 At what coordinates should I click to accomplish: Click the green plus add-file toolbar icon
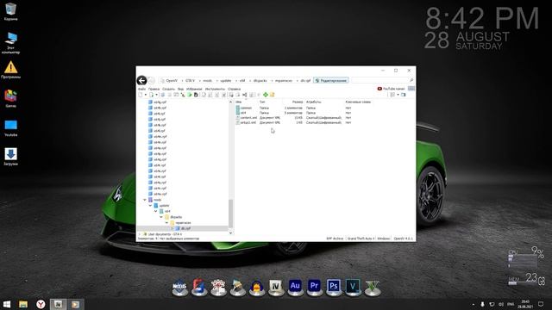266,95
